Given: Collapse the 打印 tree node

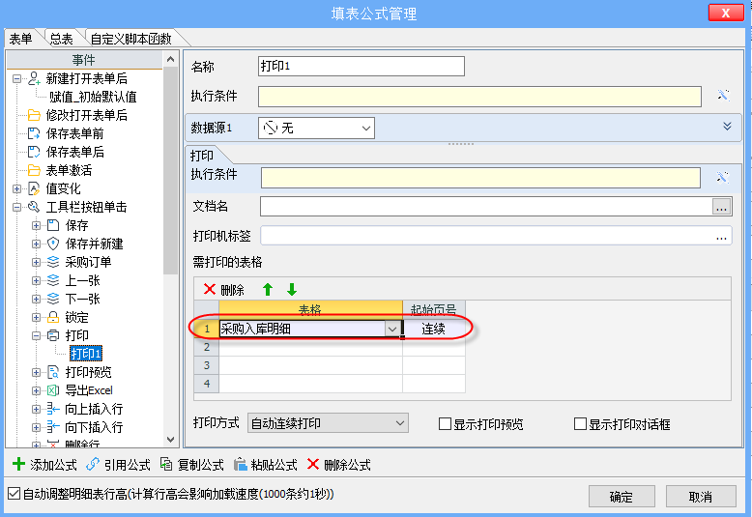Looking at the screenshot, I should (36, 335).
